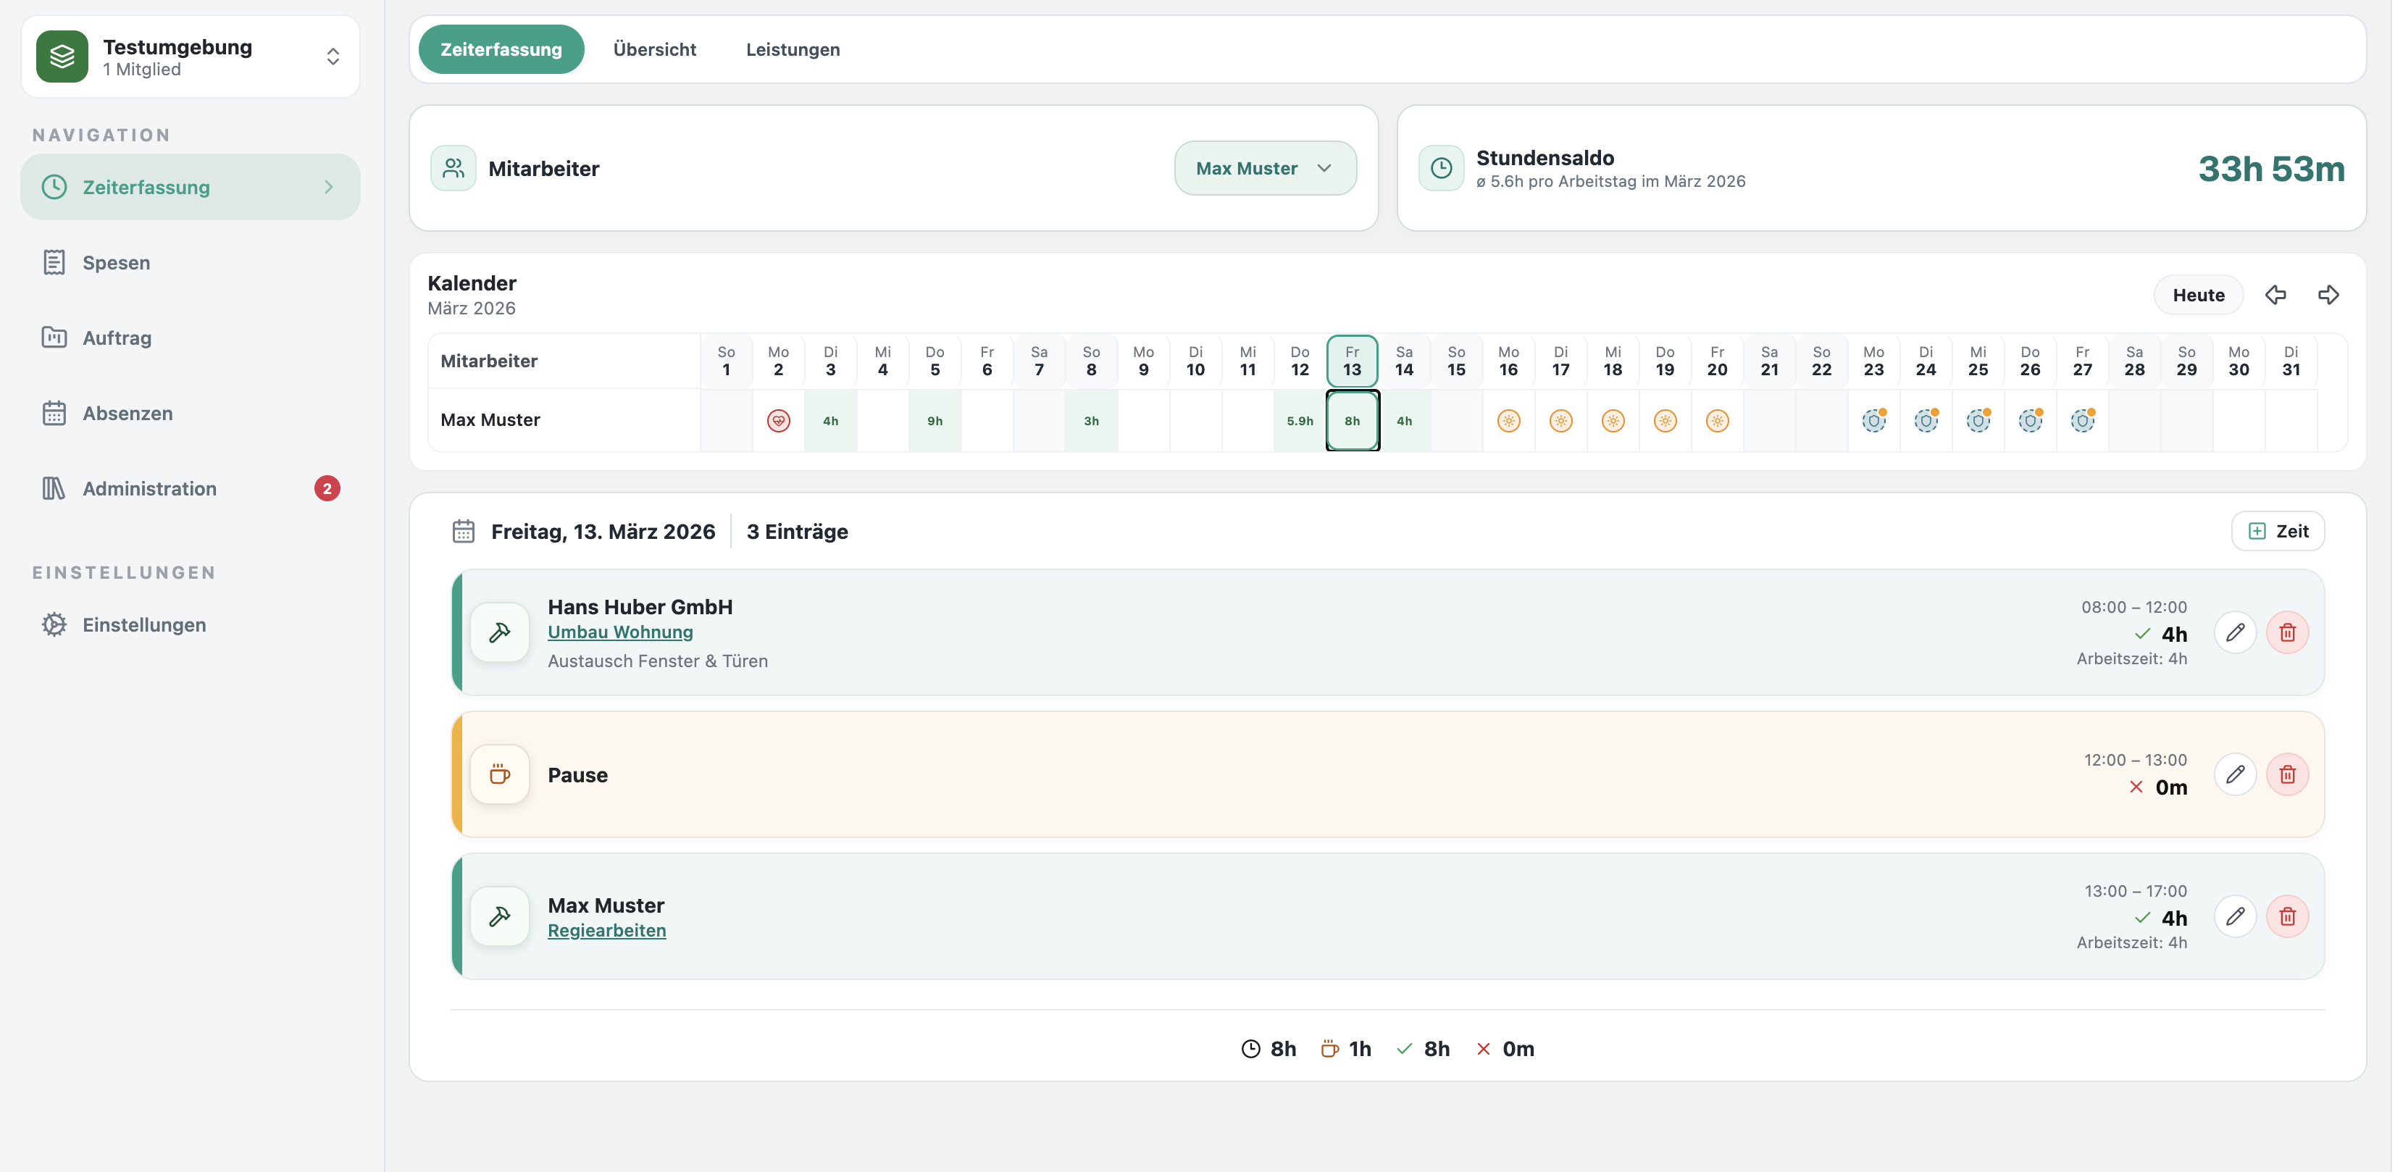
Task: Select the highlighted 8h cell on Fr 13
Action: point(1352,420)
